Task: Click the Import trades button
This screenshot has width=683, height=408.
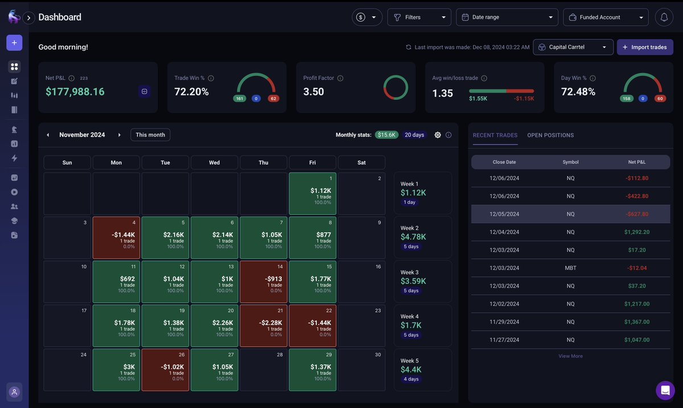Action: pos(645,47)
